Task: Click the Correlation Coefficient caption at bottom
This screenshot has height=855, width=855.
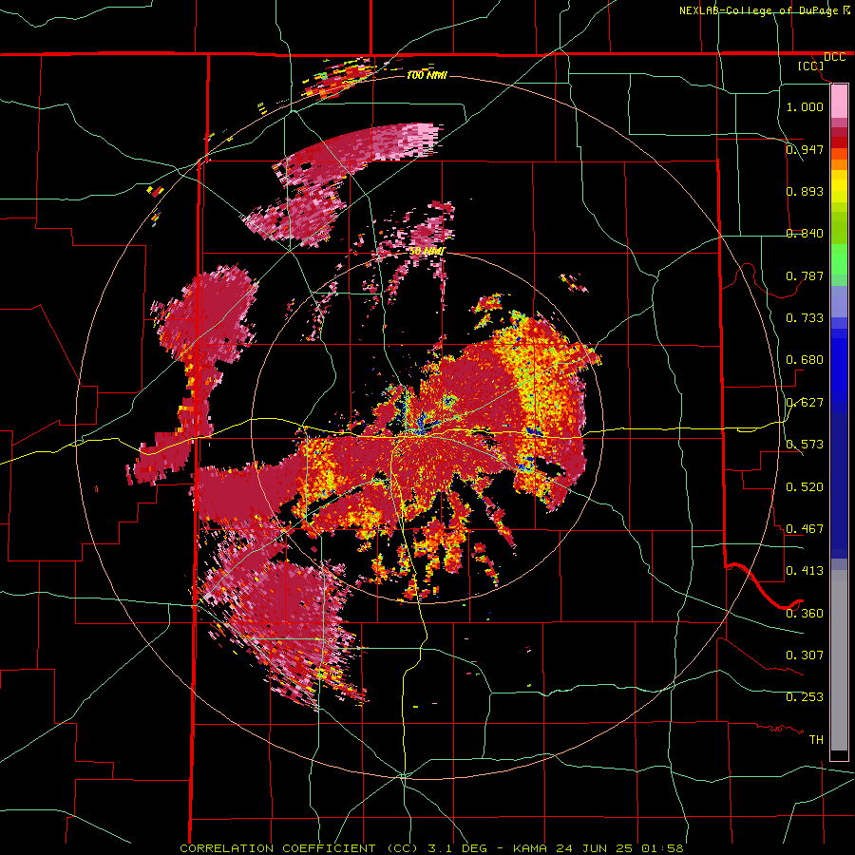Action: (431, 848)
